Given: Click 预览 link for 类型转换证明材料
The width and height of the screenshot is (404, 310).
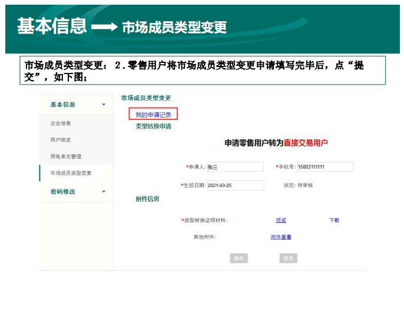Looking at the screenshot, I should [281, 221].
